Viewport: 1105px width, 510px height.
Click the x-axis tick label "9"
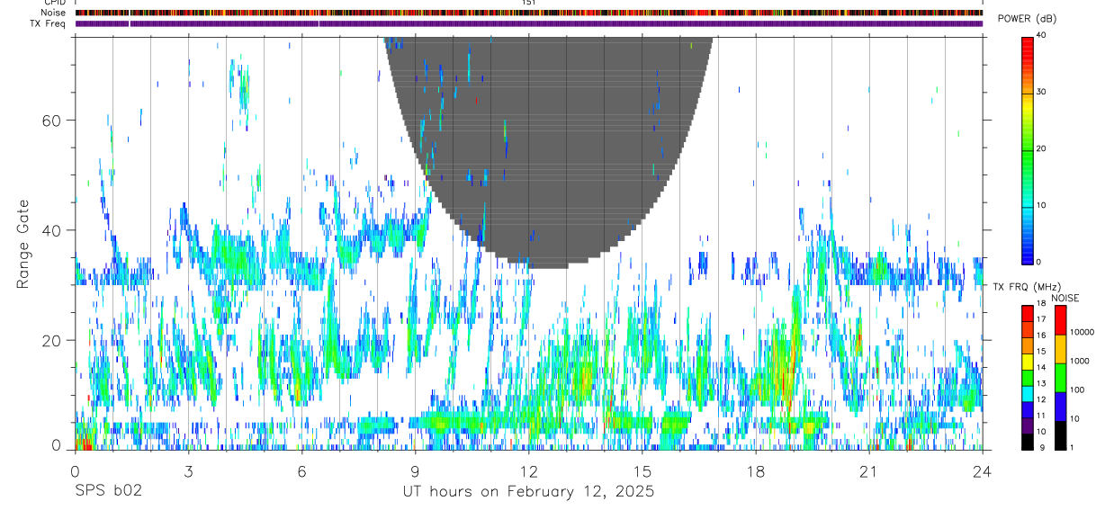tap(415, 471)
